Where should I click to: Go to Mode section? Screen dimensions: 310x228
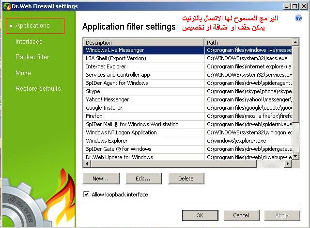click(x=23, y=73)
